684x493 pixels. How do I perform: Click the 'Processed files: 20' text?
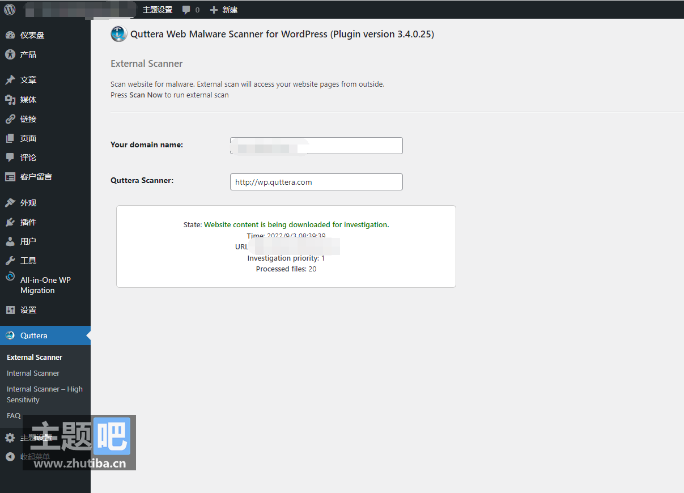(286, 269)
